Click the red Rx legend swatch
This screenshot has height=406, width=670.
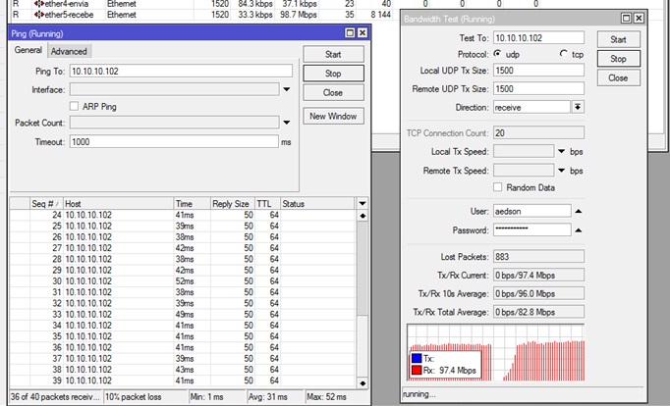(417, 370)
